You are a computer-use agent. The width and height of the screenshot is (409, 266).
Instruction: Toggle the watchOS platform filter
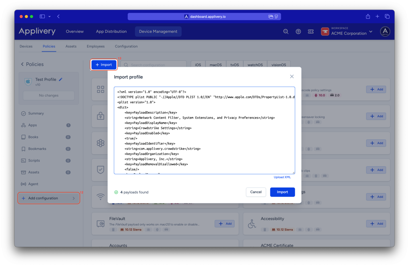[x=255, y=65]
